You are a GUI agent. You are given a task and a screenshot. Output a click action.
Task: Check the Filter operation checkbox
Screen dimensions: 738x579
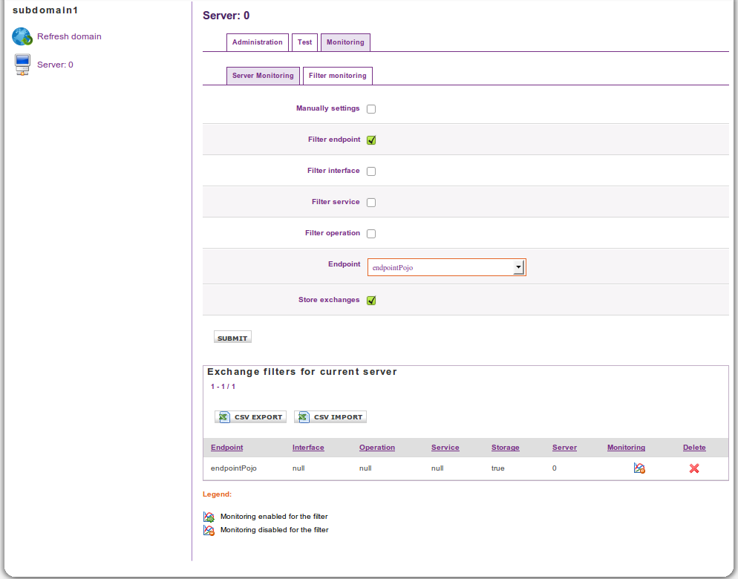pyautogui.click(x=371, y=234)
